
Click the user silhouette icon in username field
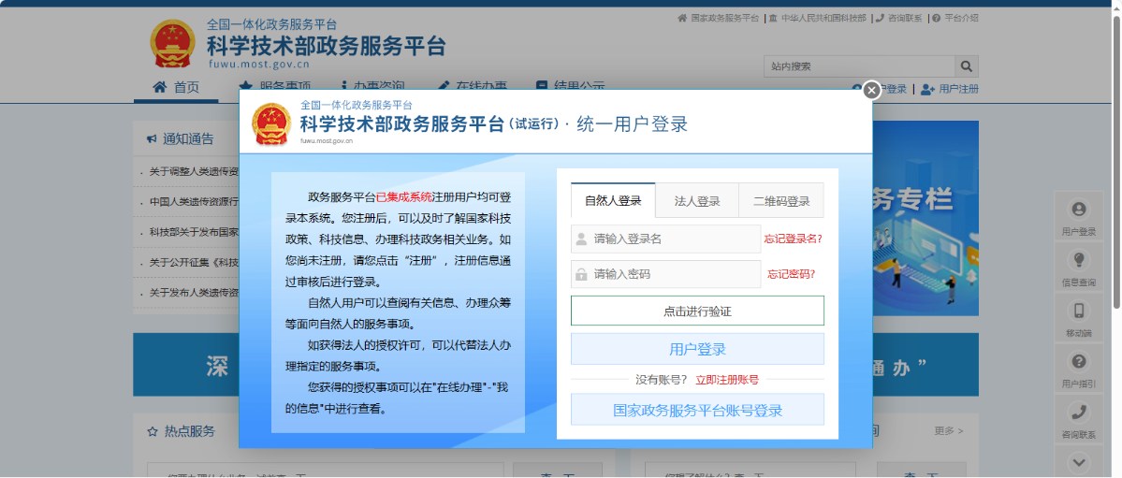pos(581,239)
